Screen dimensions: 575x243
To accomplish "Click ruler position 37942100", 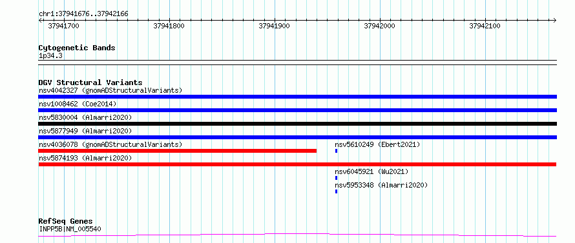I will (x=485, y=26).
